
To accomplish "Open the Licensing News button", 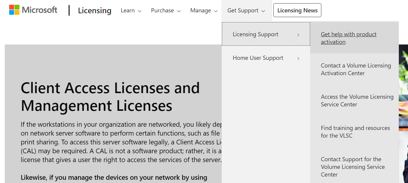I will coord(297,10).
